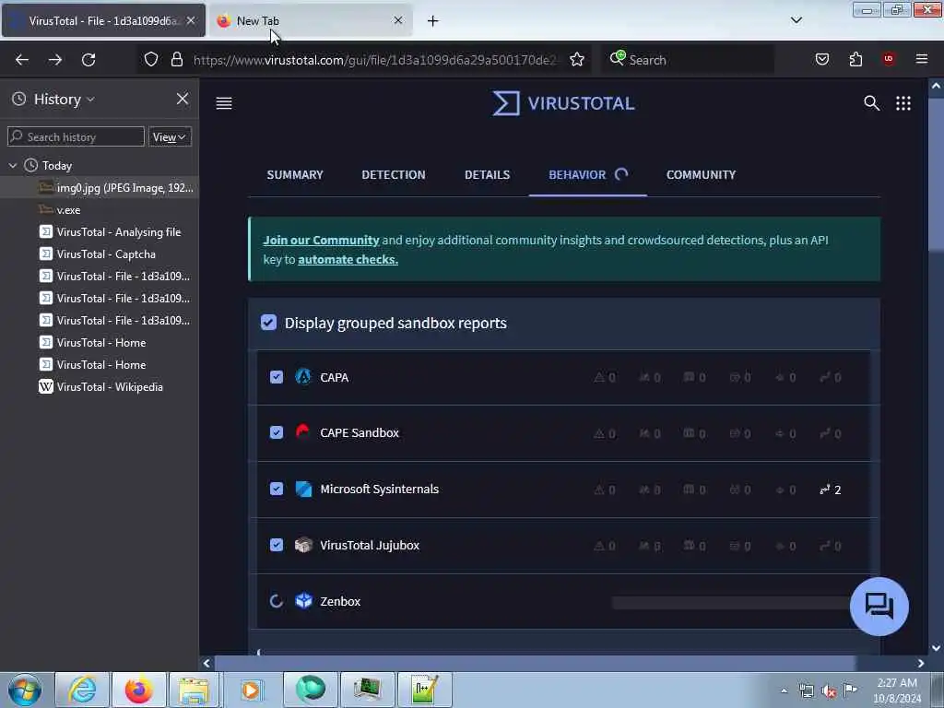Reload the current page

click(88, 60)
